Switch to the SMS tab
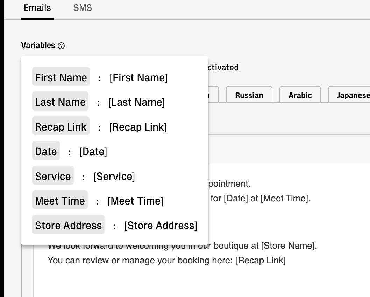 pyautogui.click(x=83, y=8)
